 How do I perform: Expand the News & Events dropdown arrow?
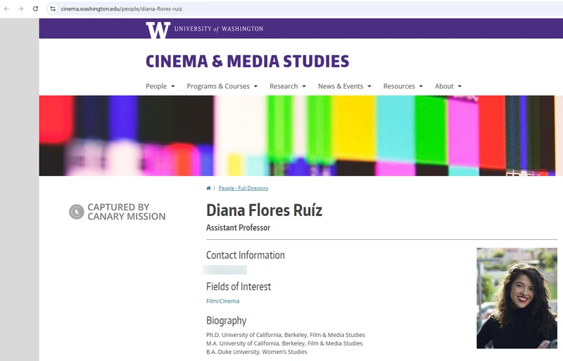369,87
